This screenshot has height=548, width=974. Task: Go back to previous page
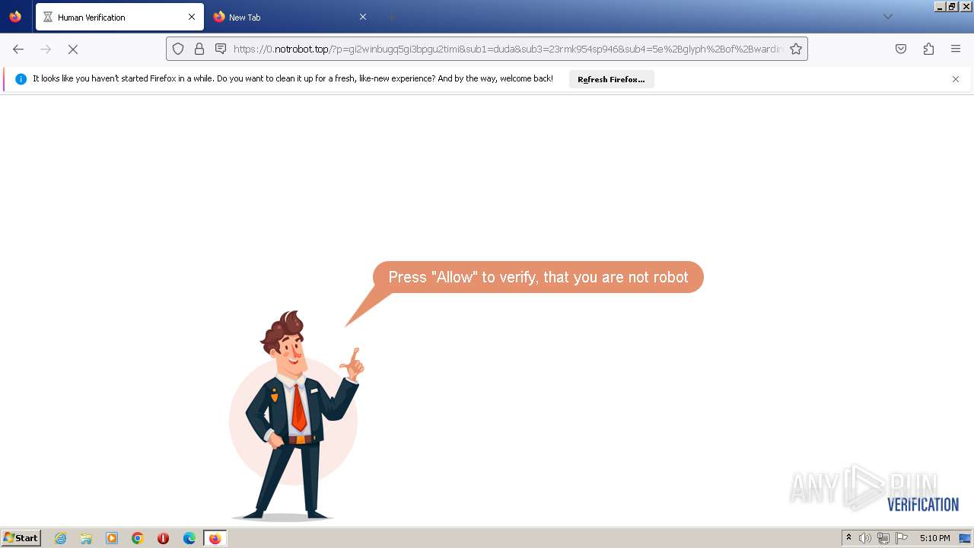[18, 49]
